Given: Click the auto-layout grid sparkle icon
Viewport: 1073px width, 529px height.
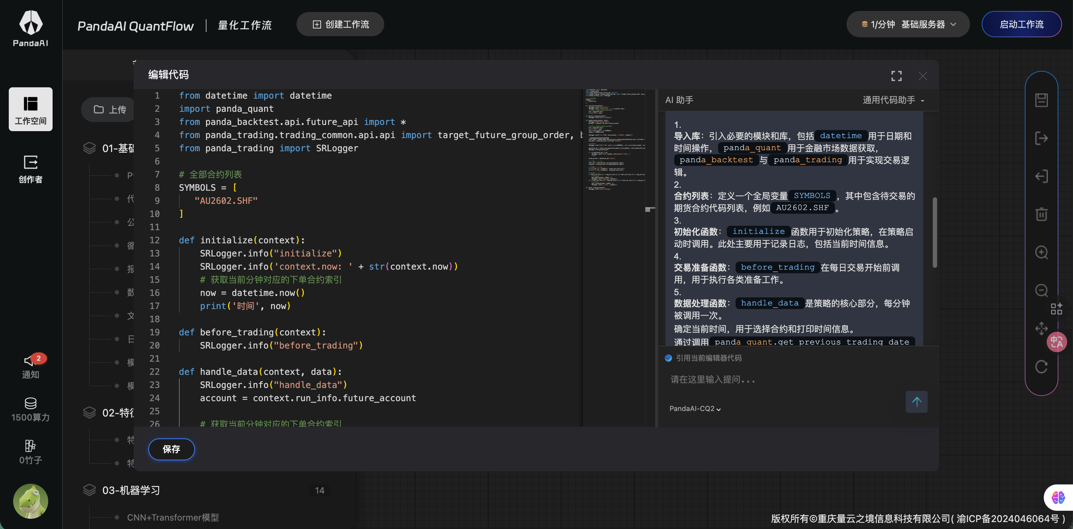Looking at the screenshot, I should click(1056, 309).
